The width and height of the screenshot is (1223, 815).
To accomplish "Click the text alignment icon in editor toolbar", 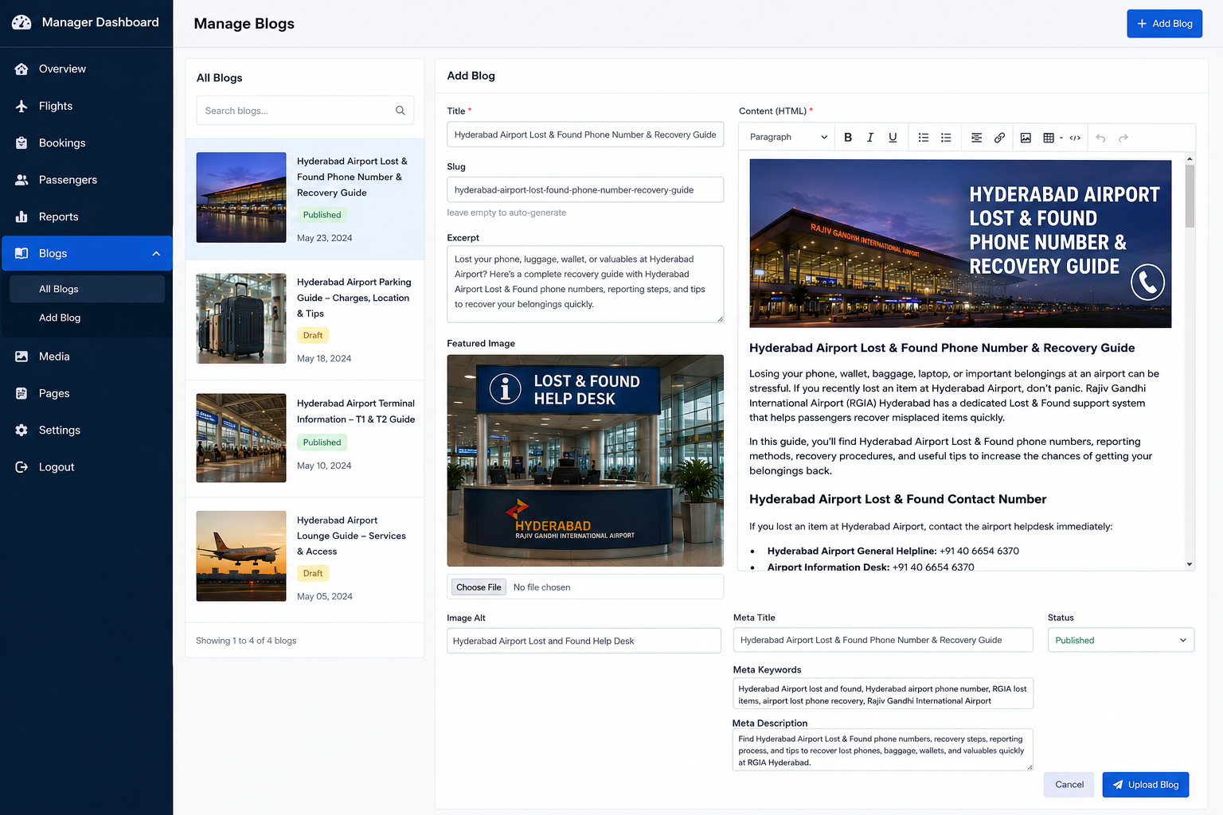I will [x=977, y=138].
